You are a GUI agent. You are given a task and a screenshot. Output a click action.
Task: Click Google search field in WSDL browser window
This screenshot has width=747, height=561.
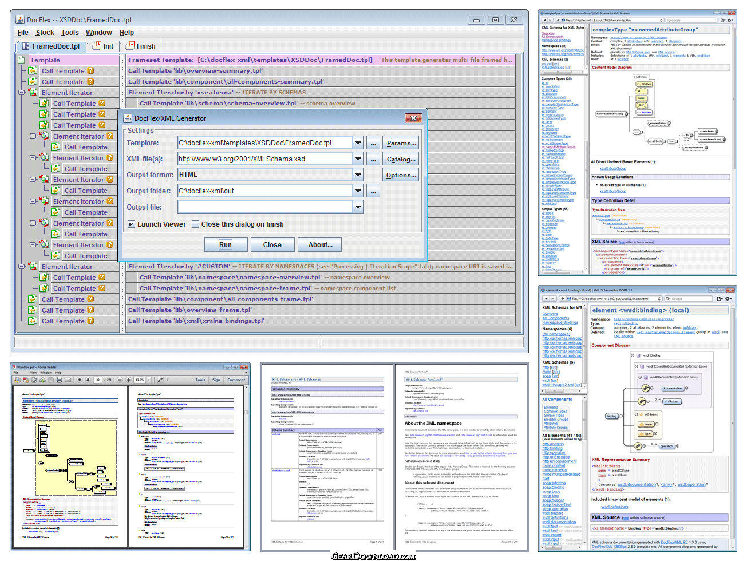[x=689, y=298]
